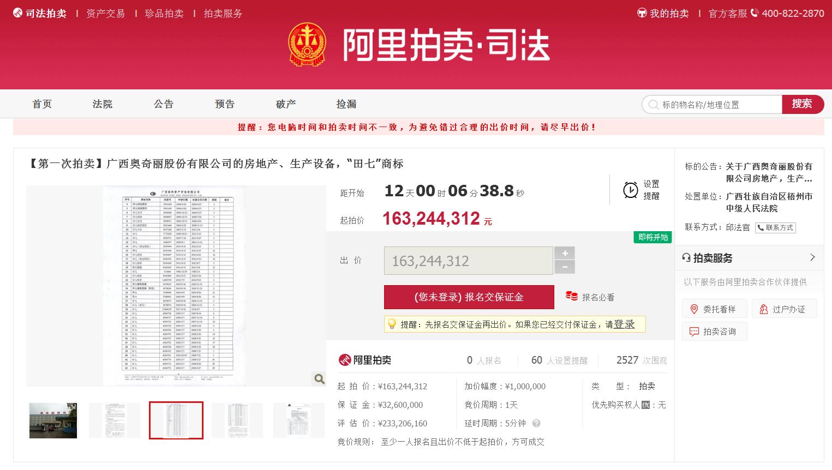Click the magnifier zoom icon on the image
The width and height of the screenshot is (832, 470).
point(319,378)
